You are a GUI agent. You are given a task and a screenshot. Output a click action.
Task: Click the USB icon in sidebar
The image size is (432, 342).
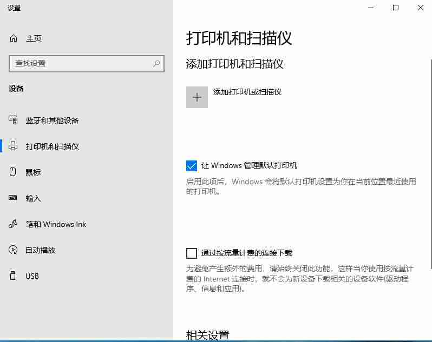click(13, 276)
